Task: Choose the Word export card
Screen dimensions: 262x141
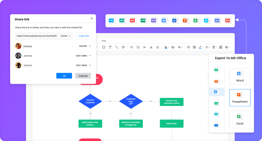Action: pos(240,76)
